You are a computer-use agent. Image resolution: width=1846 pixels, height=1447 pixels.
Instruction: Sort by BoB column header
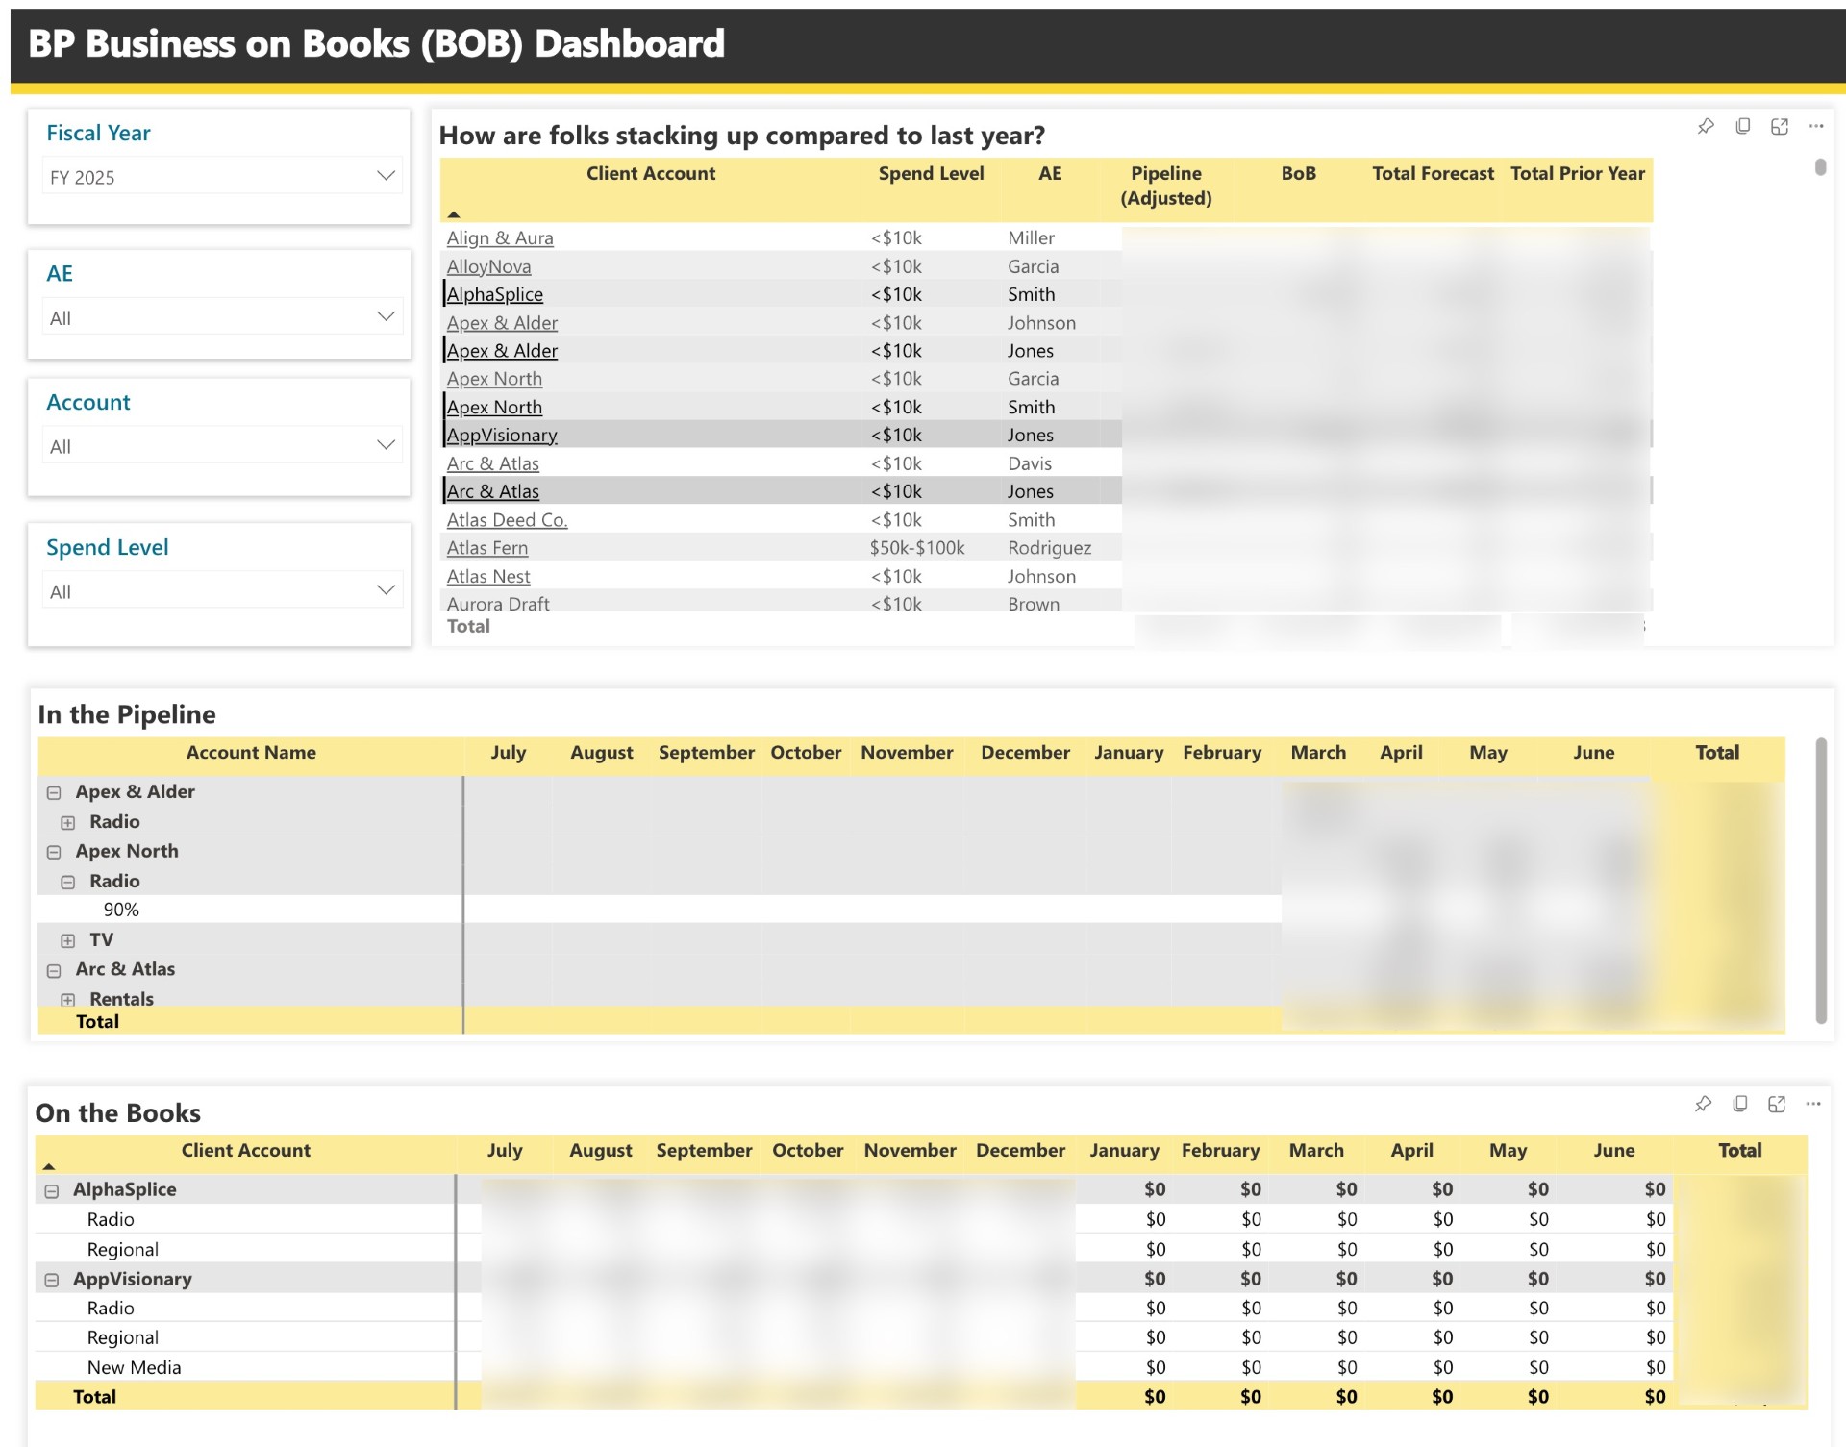pos(1298,173)
